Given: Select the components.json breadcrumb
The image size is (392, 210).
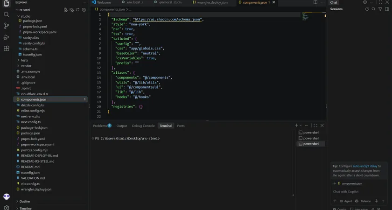Looking at the screenshot, I should pos(112,9).
